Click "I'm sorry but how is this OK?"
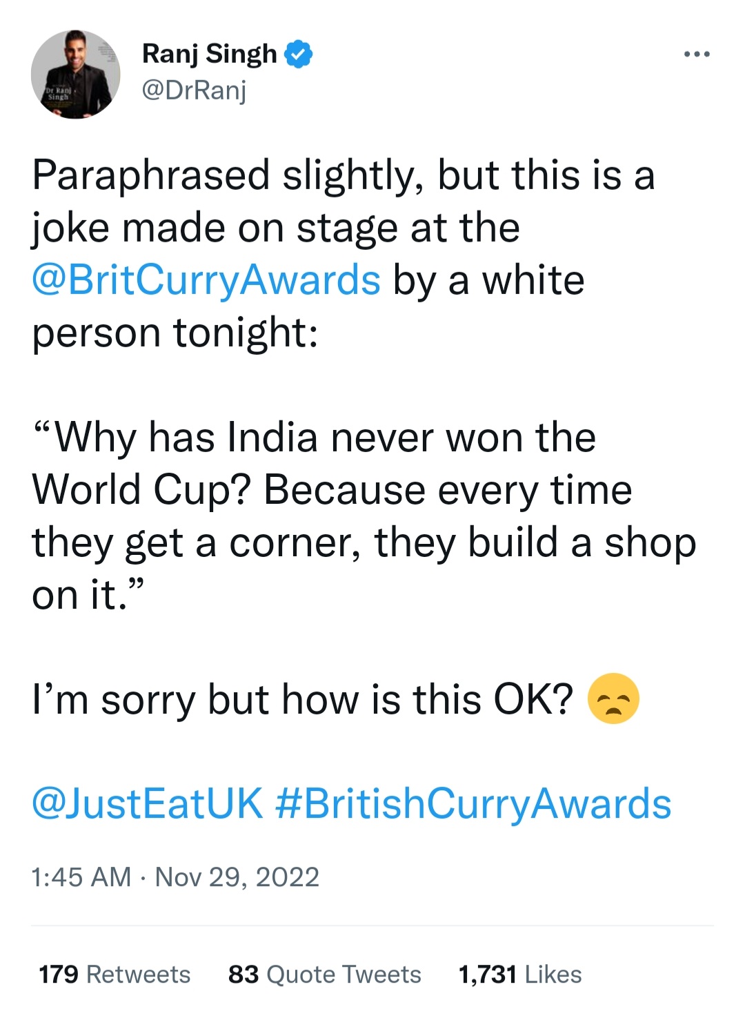Screen dimensions: 745x1018 click(303, 699)
